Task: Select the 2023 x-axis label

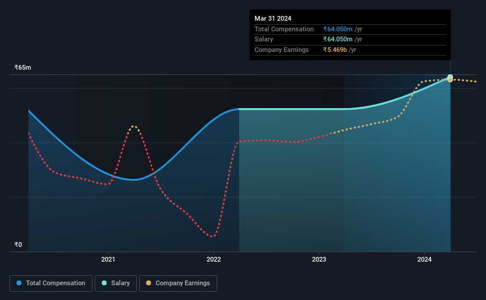Action: [319, 259]
